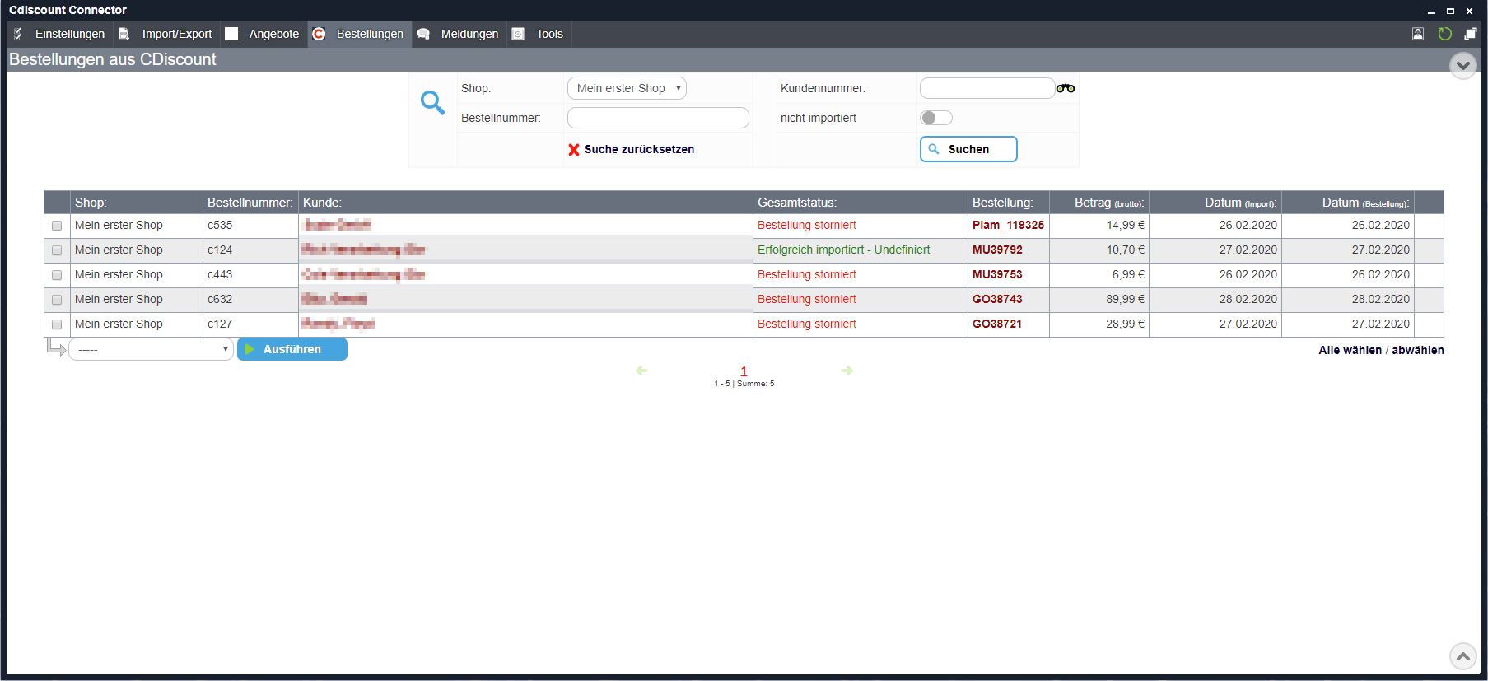The width and height of the screenshot is (1488, 681).
Task: Open the bulk action dropdown beside Ausführen
Action: point(151,350)
